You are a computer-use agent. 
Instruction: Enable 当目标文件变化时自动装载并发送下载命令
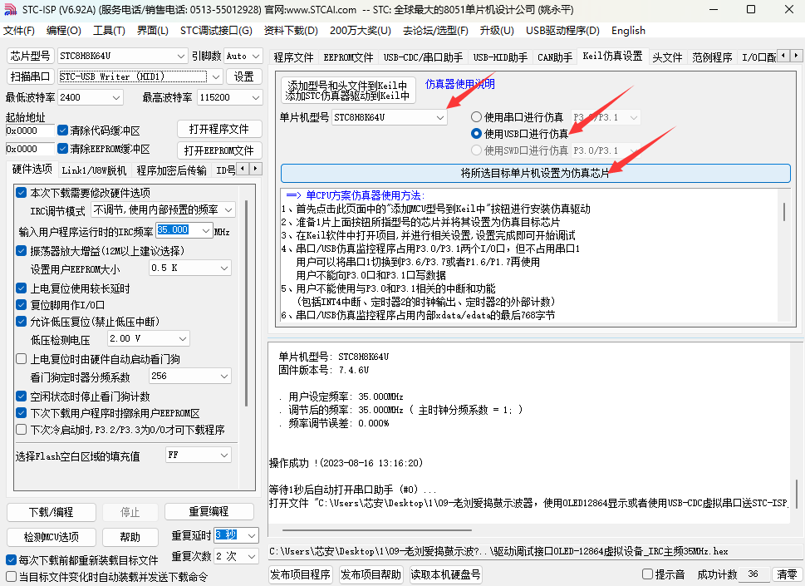point(11,576)
